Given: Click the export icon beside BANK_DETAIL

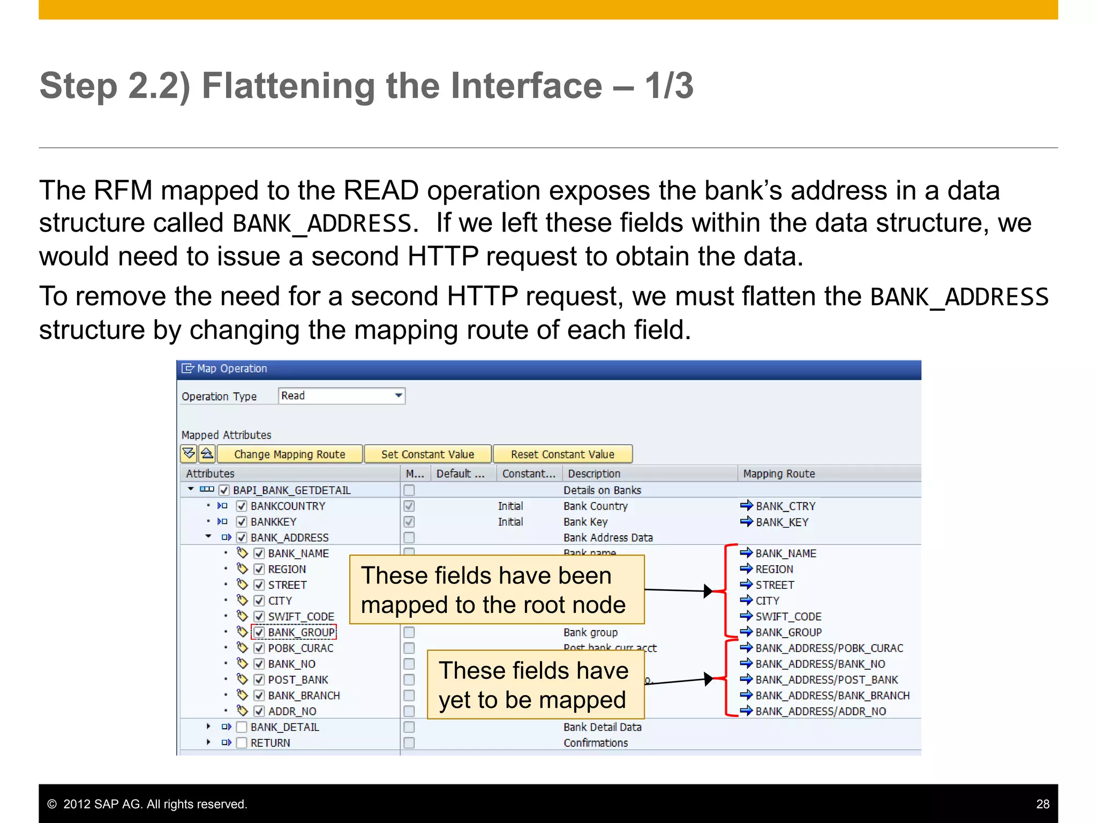Looking at the screenshot, I should [226, 727].
